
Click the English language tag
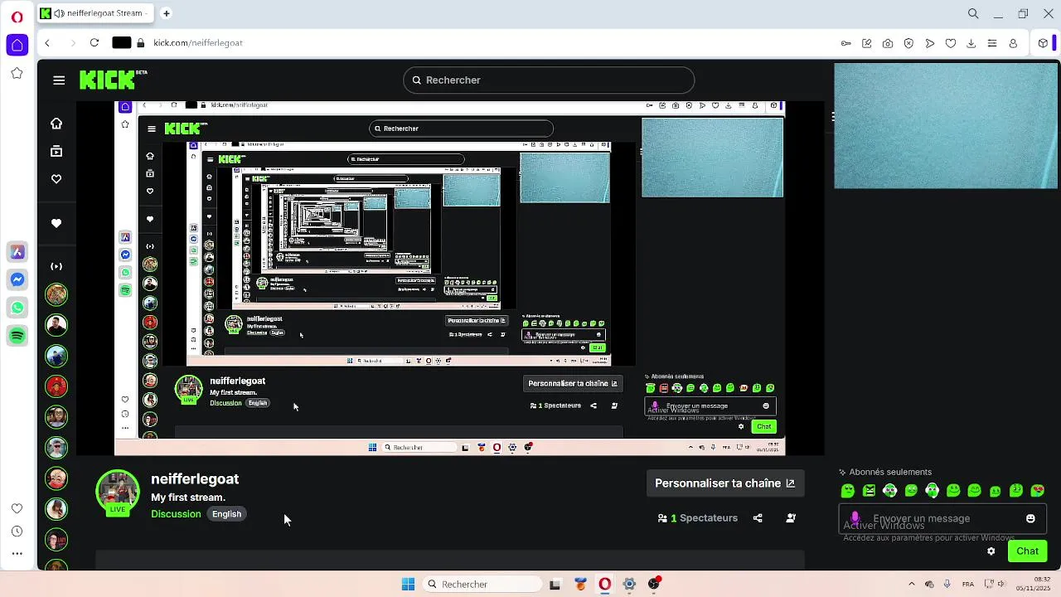click(226, 514)
